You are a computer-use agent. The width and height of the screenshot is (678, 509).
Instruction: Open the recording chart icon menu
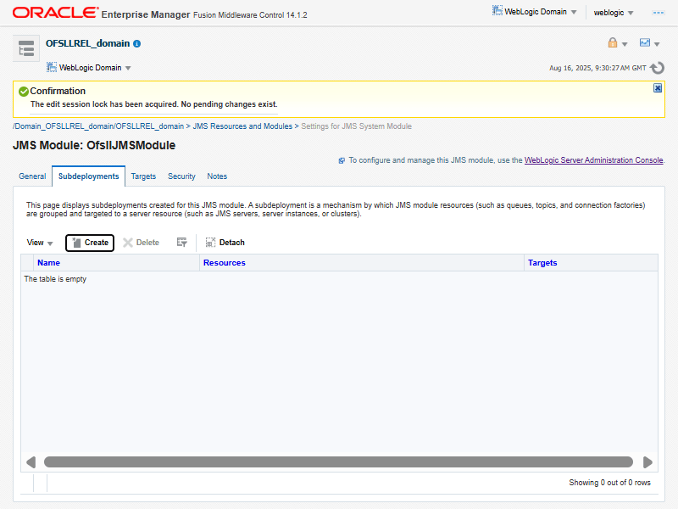coord(645,42)
